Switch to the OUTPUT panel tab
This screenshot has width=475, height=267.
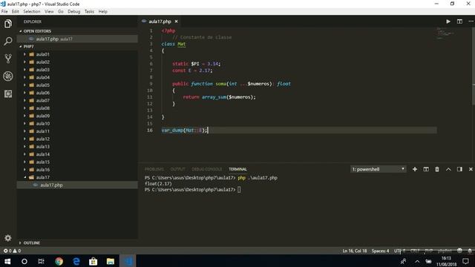coord(178,169)
